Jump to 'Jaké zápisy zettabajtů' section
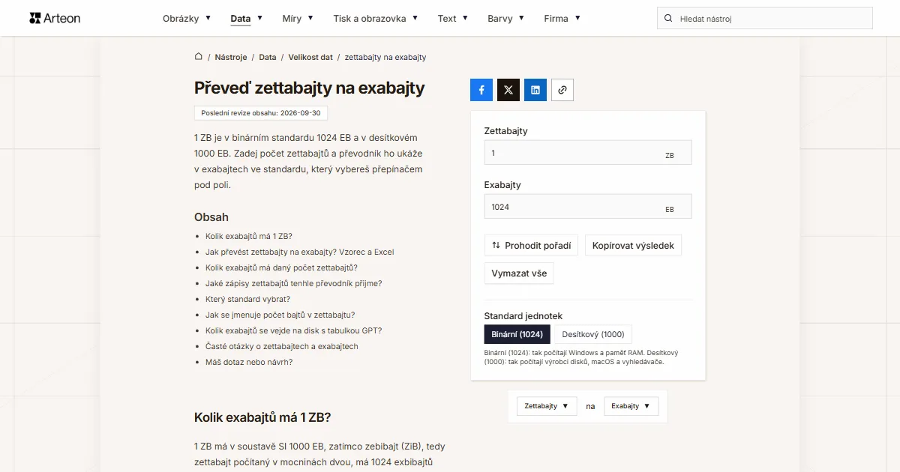This screenshot has width=900, height=472. [294, 283]
